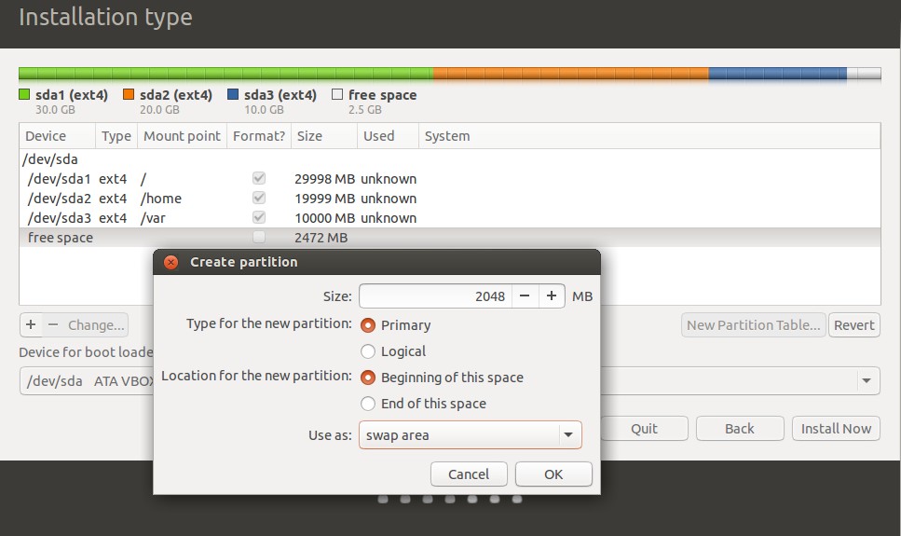Click the 19999 MB size cell
Screen dimensions: 901x536
[x=324, y=199]
